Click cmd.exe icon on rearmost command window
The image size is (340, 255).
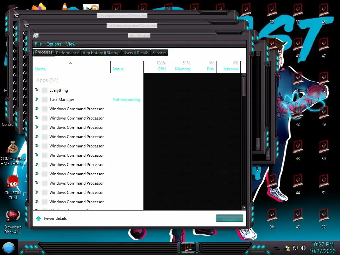click(x=17, y=16)
